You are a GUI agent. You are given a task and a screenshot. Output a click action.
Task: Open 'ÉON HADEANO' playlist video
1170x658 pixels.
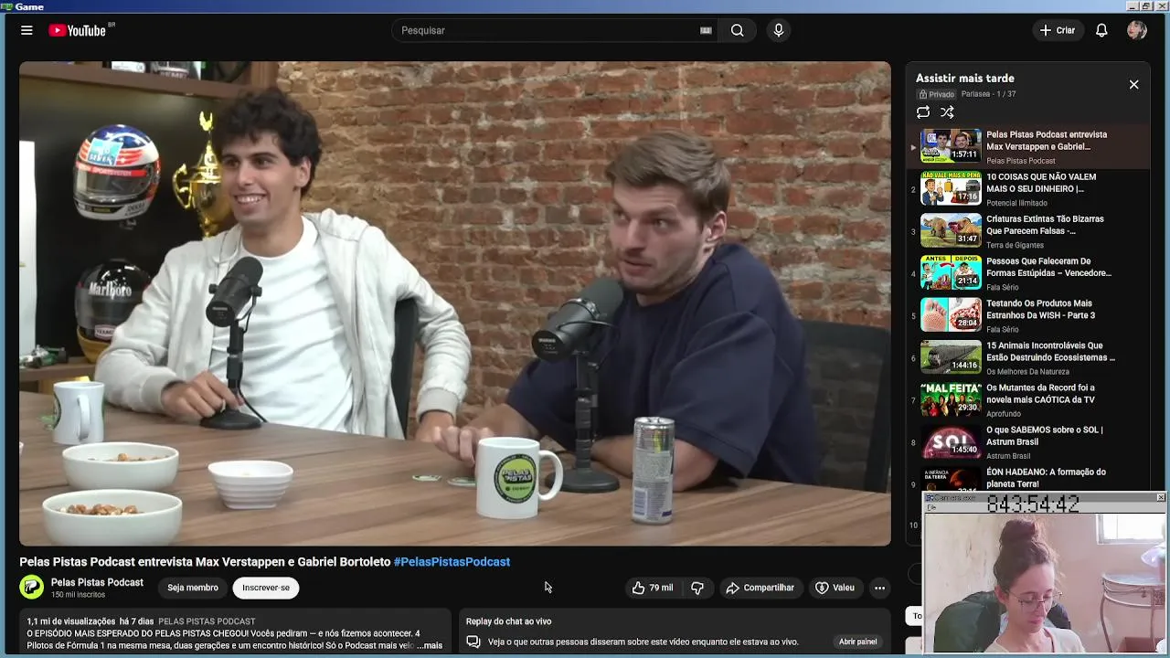tap(1027, 480)
